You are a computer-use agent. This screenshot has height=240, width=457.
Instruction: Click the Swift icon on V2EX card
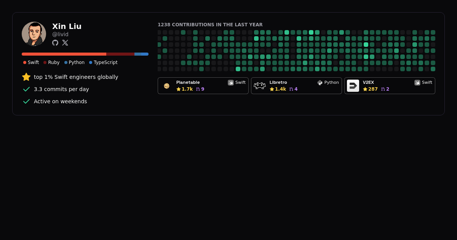[x=417, y=83]
